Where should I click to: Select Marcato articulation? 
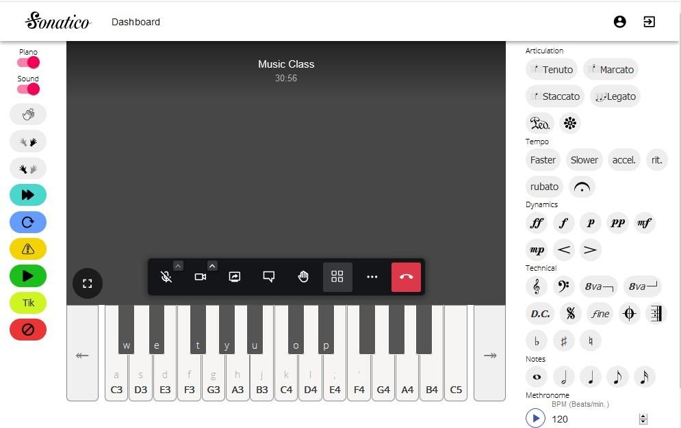pyautogui.click(x=611, y=69)
